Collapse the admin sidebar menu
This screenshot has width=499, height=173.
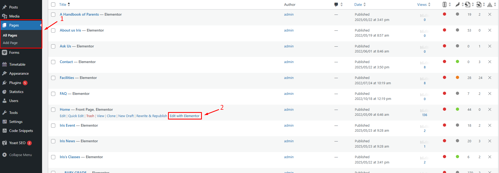[20, 155]
